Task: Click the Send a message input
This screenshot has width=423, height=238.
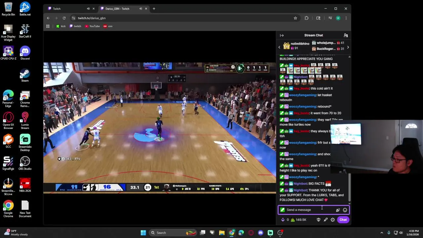Action: point(314,210)
